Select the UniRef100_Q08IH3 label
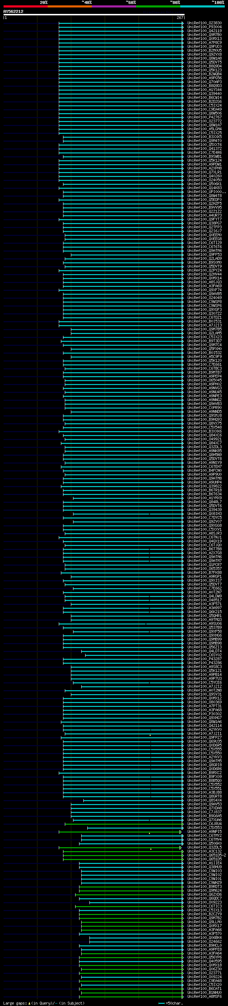 [x=204, y=514]
